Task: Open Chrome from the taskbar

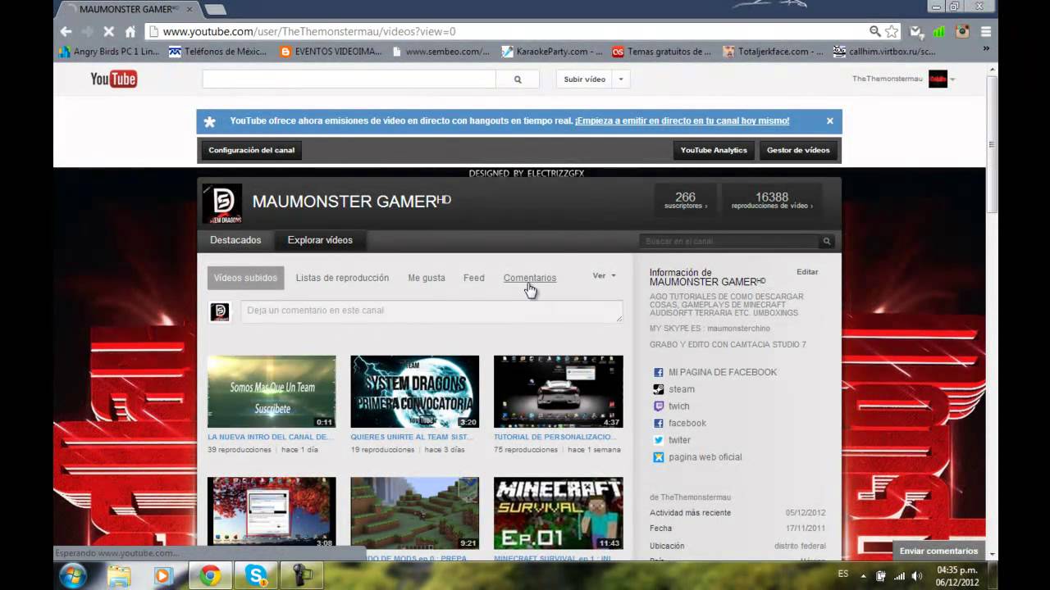Action: point(210,576)
